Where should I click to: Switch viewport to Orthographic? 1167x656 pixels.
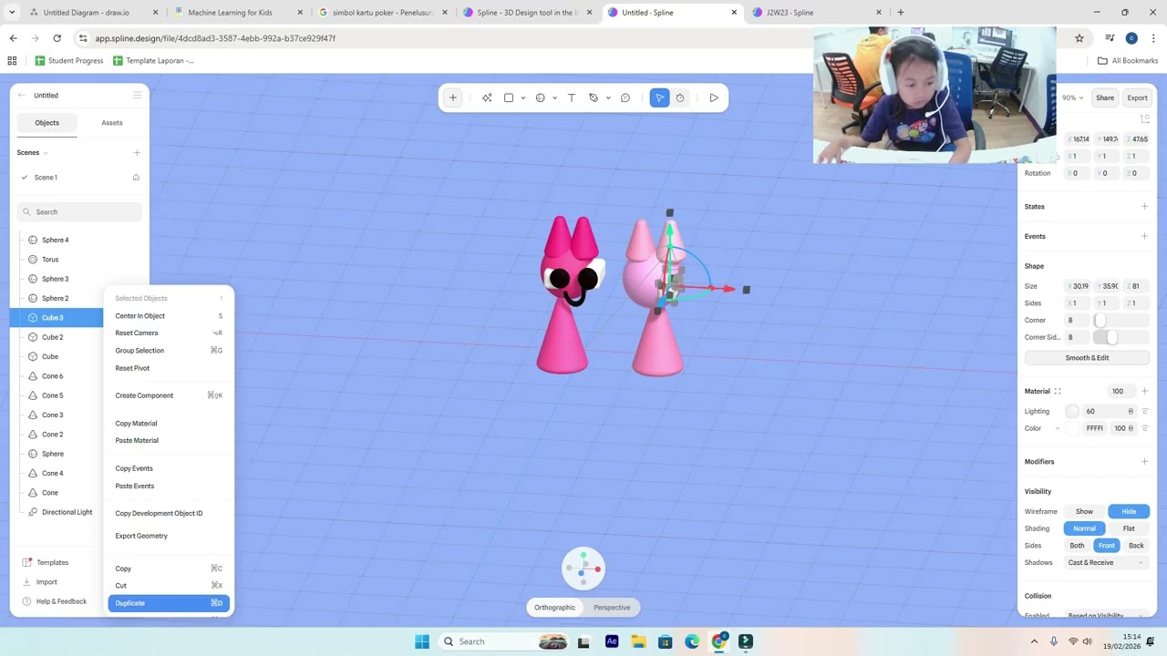[554, 608]
